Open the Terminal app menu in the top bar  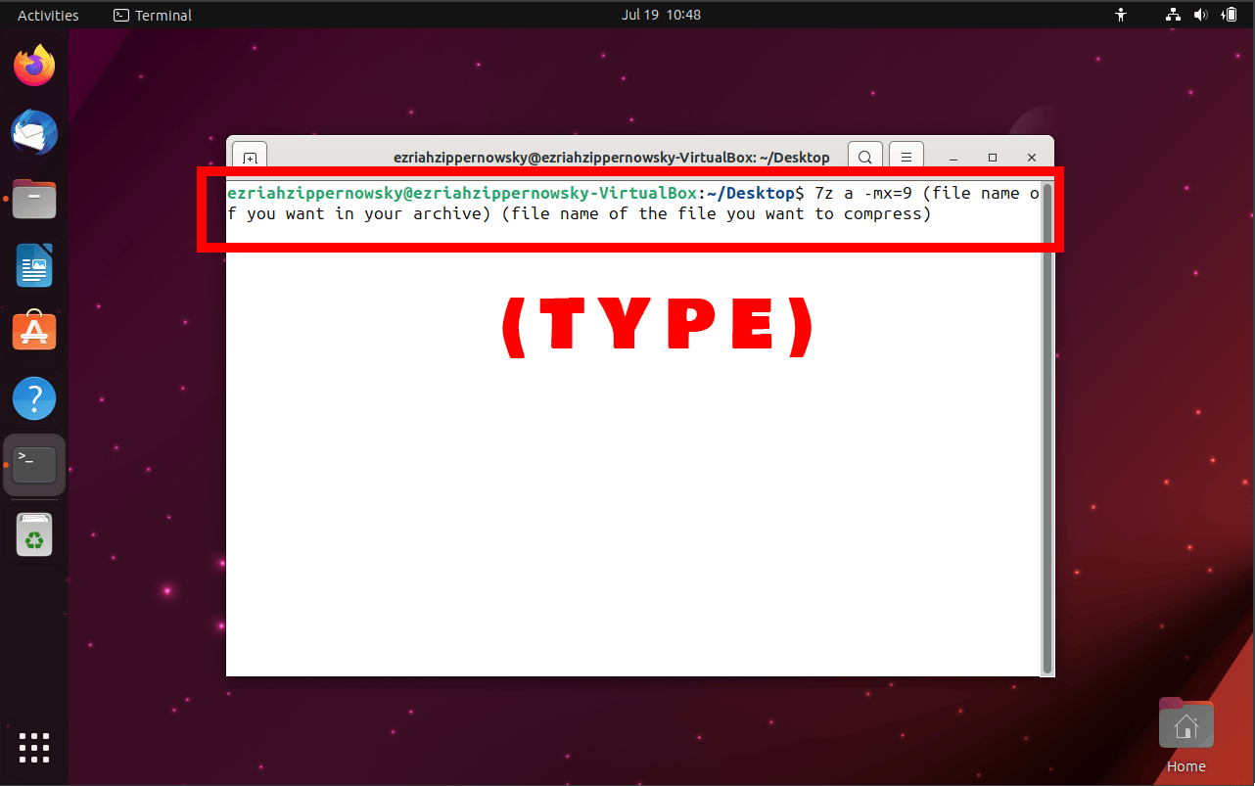(152, 15)
